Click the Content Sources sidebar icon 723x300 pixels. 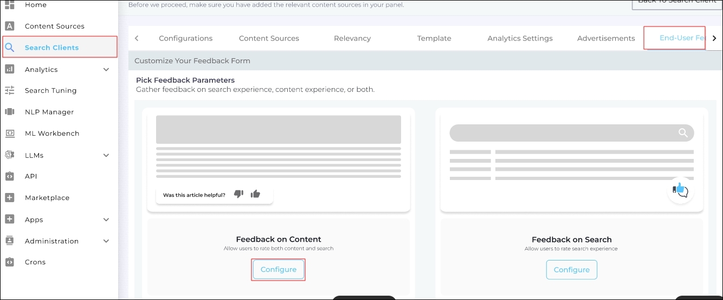[9, 26]
